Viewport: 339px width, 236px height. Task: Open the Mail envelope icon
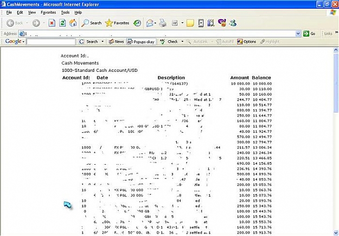(150, 23)
